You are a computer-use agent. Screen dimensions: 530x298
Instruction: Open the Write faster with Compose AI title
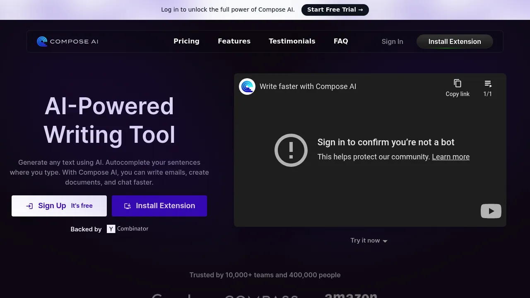coord(308,87)
